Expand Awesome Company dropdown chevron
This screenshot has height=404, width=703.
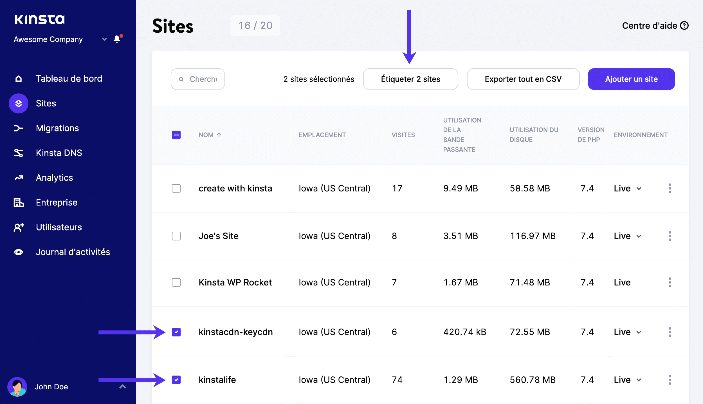(x=104, y=39)
